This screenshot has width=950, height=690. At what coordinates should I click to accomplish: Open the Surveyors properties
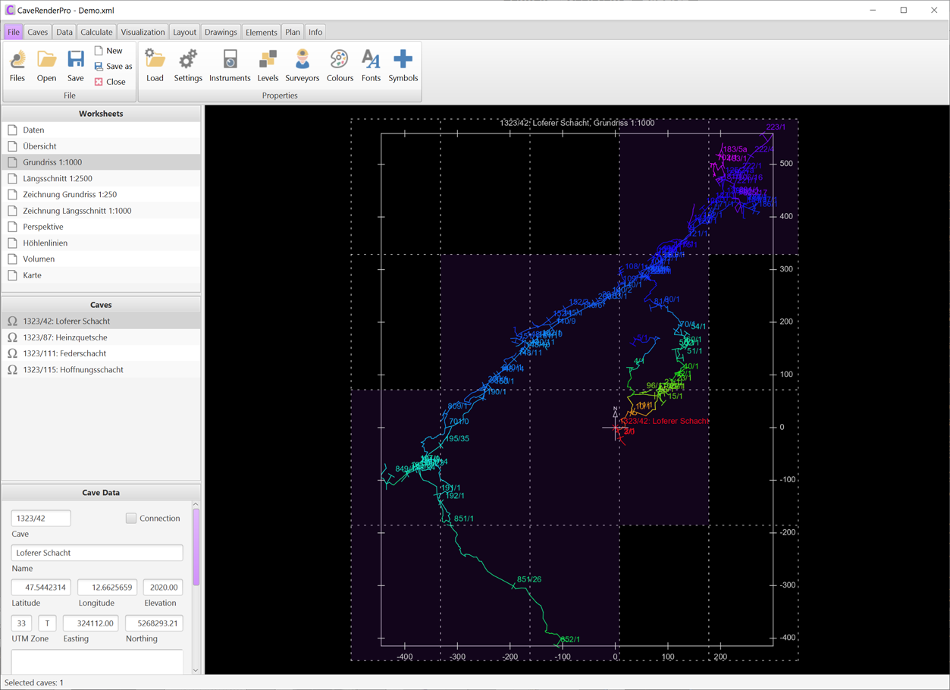pos(302,66)
